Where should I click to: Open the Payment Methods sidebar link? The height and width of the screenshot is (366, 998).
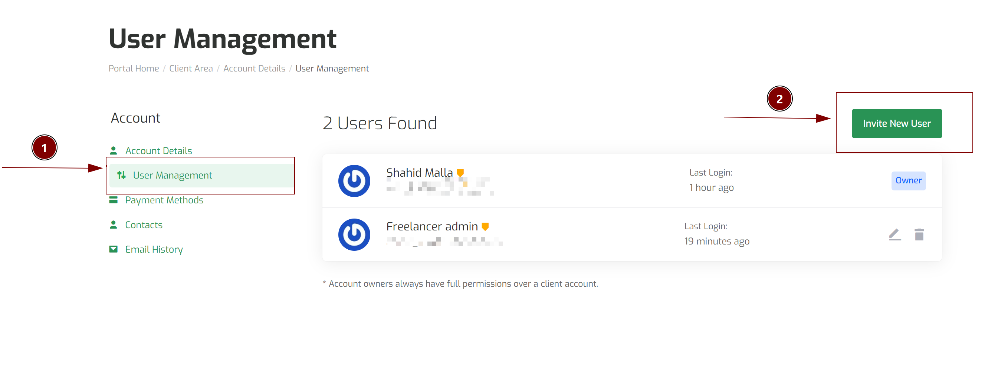pyautogui.click(x=164, y=200)
